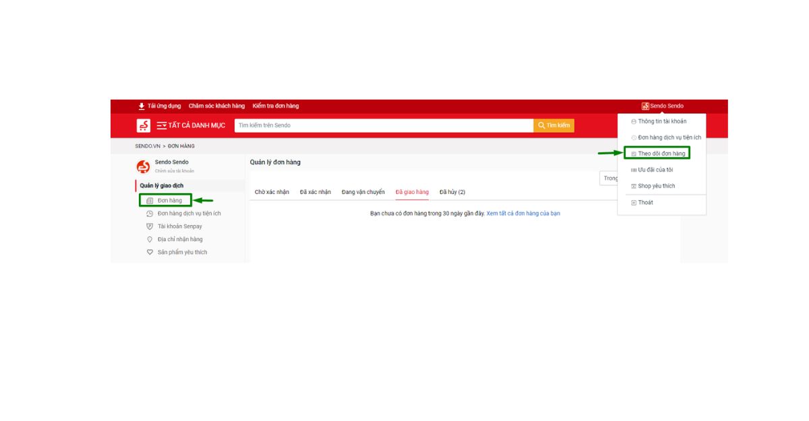Click the Thoát exit icon
This screenshot has width=809, height=421.
point(634,202)
